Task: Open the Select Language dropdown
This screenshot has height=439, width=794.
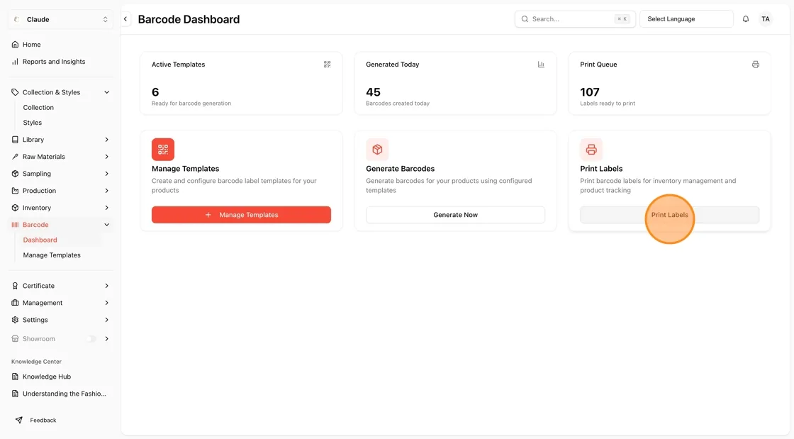Action: tap(686, 18)
